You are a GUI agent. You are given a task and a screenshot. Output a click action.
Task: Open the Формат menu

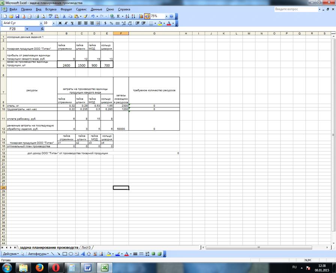coord(66,9)
